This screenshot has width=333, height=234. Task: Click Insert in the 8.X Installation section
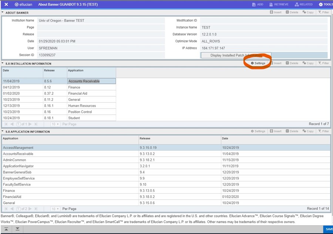tap(276, 63)
